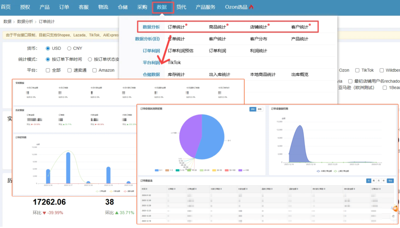Choose 商品统计 under 数据分析 menu
This screenshot has width=400, height=228.
(217, 27)
